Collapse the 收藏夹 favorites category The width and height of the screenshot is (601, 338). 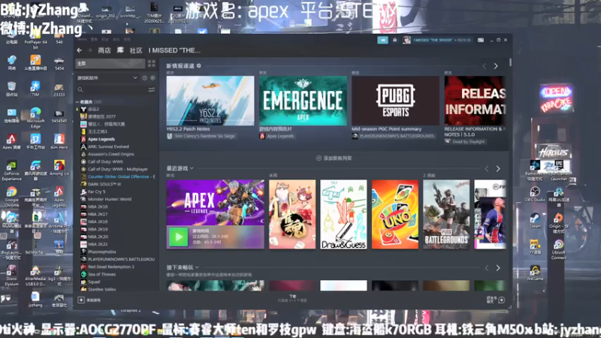click(77, 102)
